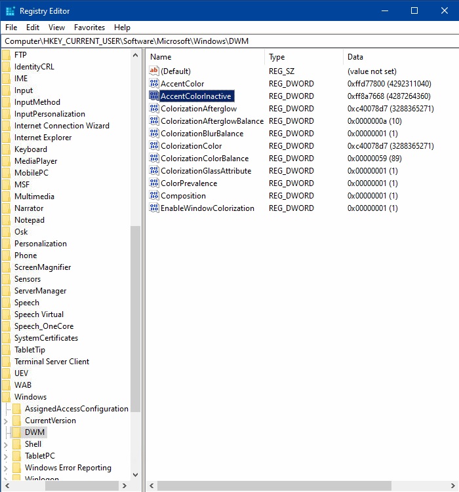Select the Terminal Server Client key
Viewport: 459px width, 492px height.
pyautogui.click(x=52, y=362)
